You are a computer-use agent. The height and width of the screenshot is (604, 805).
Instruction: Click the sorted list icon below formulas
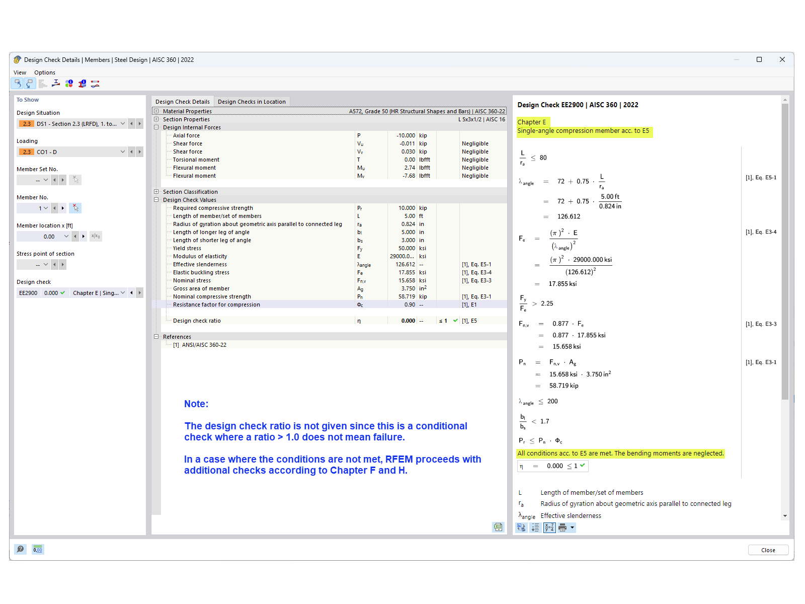click(535, 527)
